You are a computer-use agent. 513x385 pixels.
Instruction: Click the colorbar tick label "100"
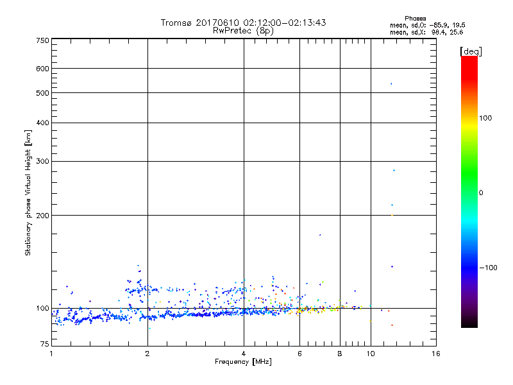[x=485, y=118]
